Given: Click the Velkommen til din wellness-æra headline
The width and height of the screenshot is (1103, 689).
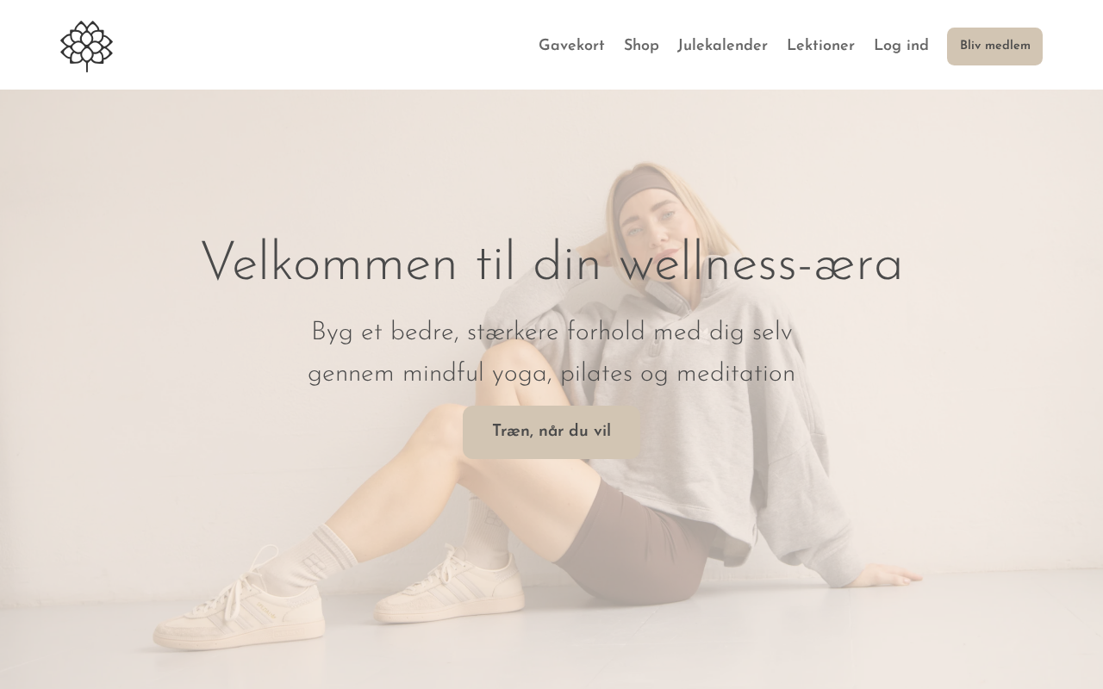Looking at the screenshot, I should [x=551, y=264].
